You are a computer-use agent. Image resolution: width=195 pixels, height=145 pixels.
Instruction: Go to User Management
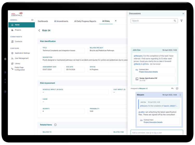tap(22, 58)
